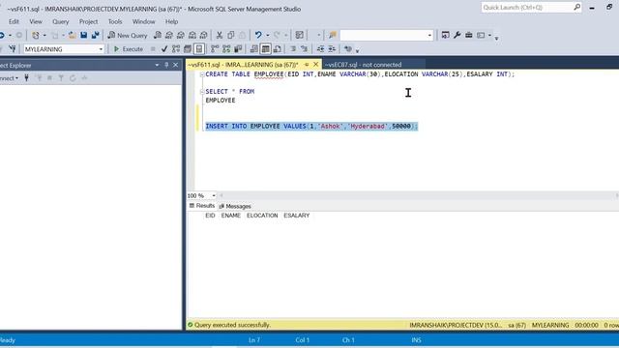619x348 pixels.
Task: Open the Edit menu
Action: 14,21
